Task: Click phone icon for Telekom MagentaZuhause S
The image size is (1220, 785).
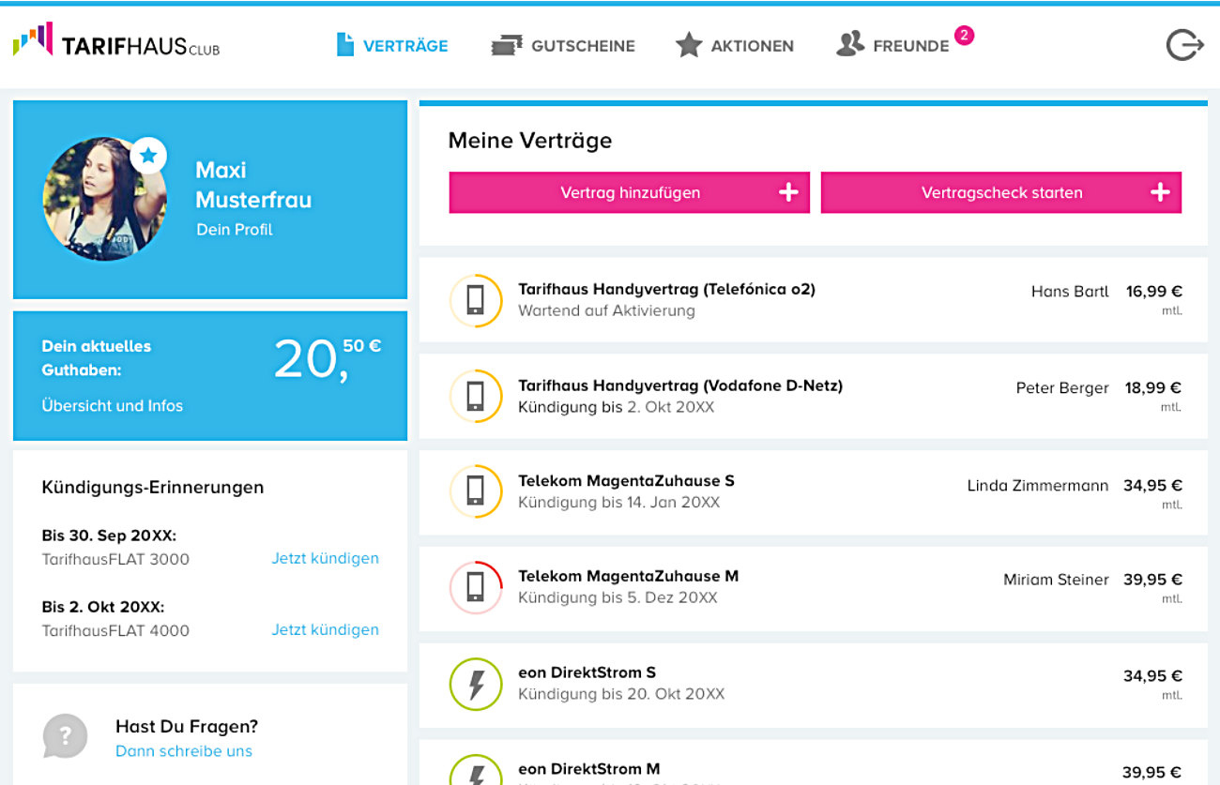Action: [x=476, y=492]
